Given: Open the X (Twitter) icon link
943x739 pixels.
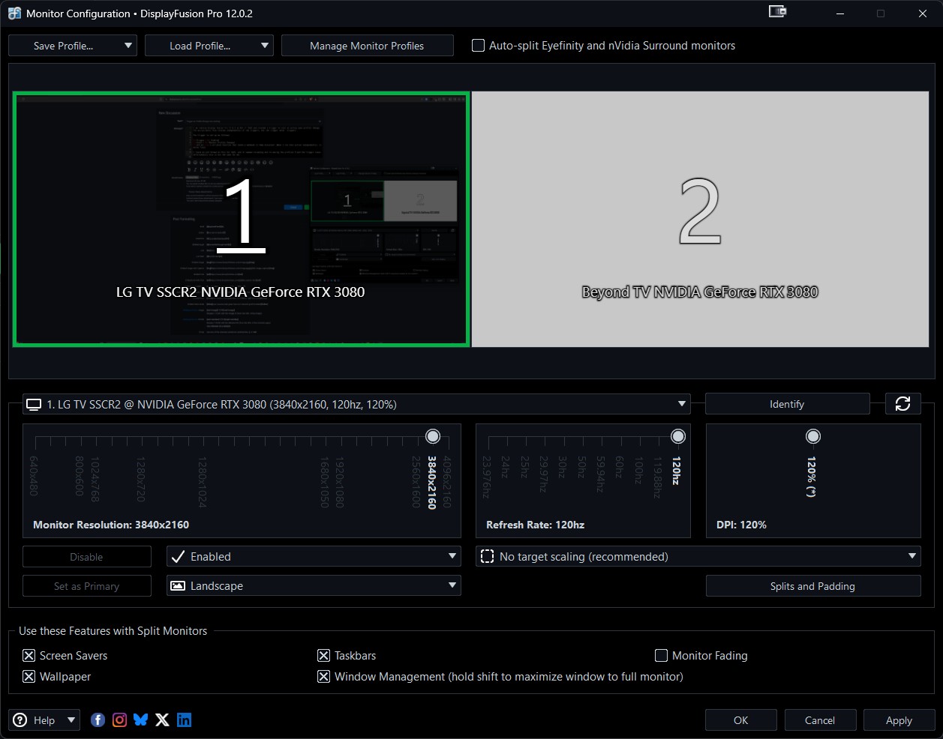Looking at the screenshot, I should 162,720.
